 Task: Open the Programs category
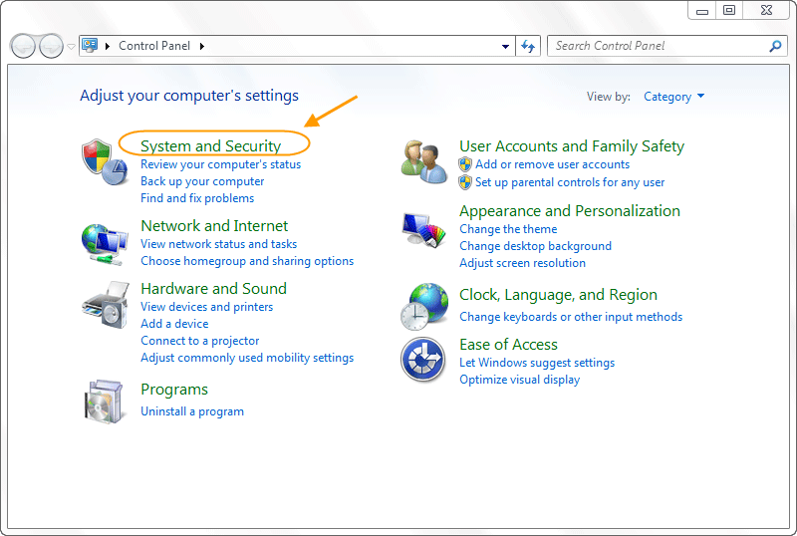tap(174, 390)
